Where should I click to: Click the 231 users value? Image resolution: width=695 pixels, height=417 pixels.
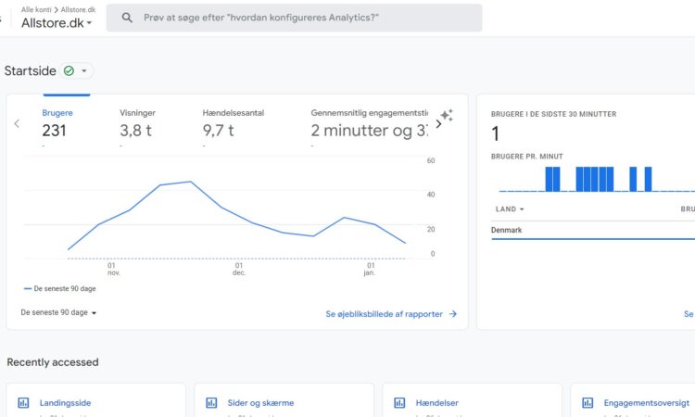click(54, 131)
